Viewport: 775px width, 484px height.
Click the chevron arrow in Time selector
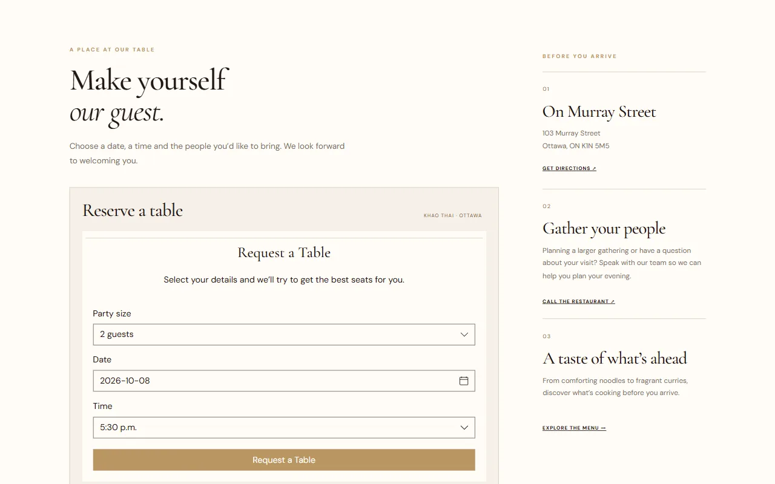(x=464, y=428)
